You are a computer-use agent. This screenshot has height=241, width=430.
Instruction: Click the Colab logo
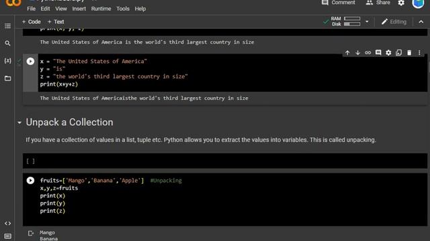point(13,3)
